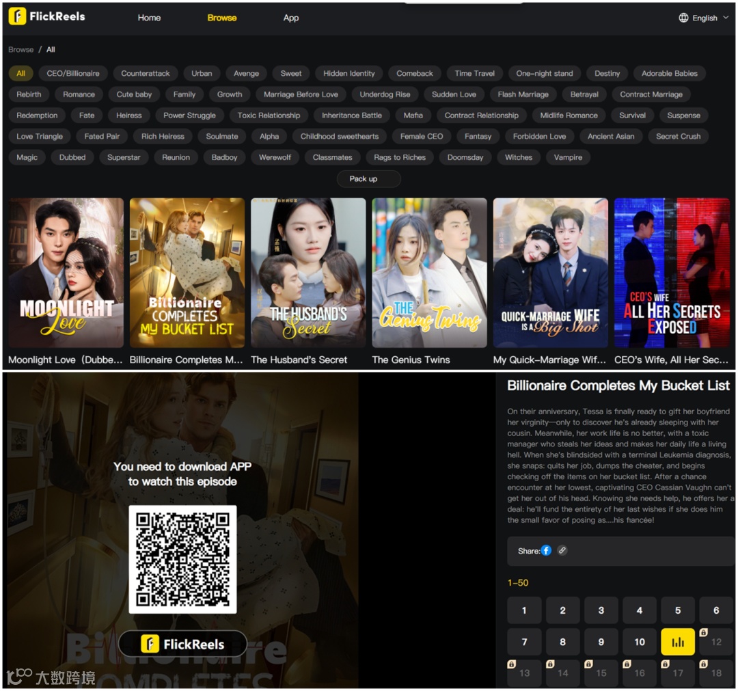Click the FlickReels logo in the header
Screen dimensions: 738x691
pyautogui.click(x=47, y=16)
